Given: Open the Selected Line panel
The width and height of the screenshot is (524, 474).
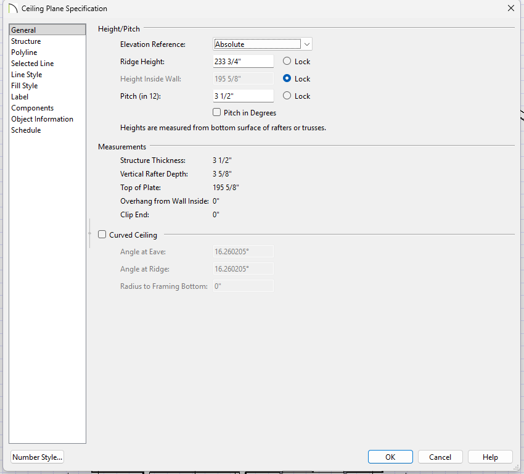Looking at the screenshot, I should click(x=33, y=63).
